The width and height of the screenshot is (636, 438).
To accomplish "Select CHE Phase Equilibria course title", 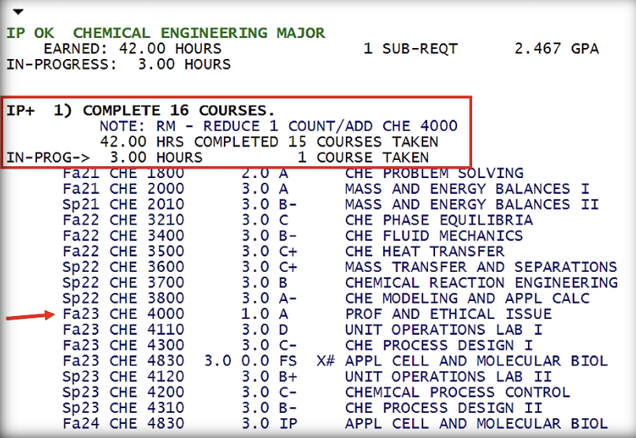I will [438, 220].
